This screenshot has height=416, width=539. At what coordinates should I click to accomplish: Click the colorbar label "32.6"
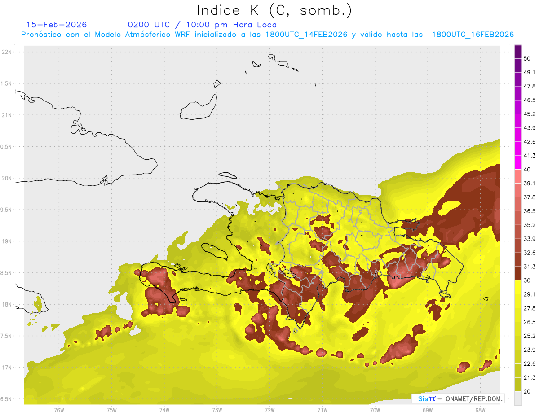pyautogui.click(x=530, y=253)
